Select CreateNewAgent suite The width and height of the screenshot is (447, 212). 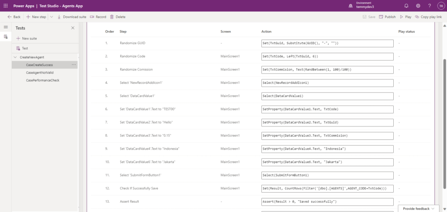[x=32, y=57]
